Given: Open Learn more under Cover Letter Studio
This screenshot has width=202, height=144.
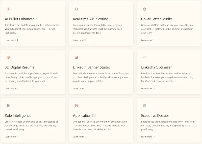Looking at the screenshot, I should pyautogui.click(x=148, y=40).
